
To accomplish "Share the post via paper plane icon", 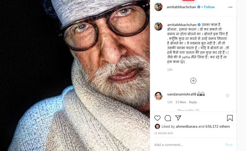I will point(178,118).
